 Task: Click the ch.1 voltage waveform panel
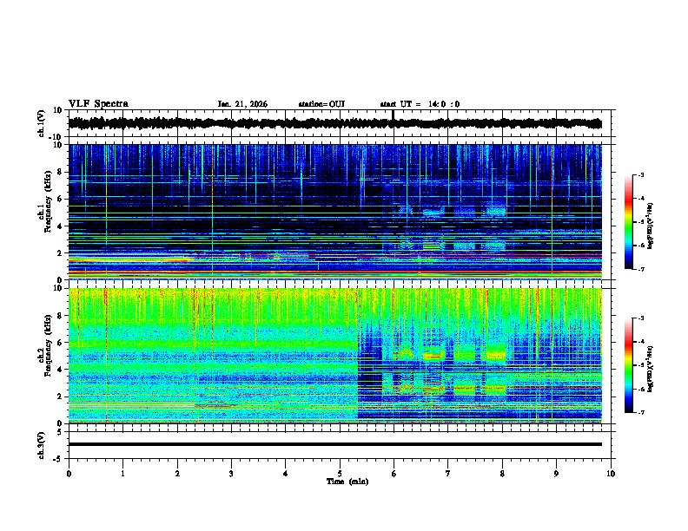pos(341,123)
